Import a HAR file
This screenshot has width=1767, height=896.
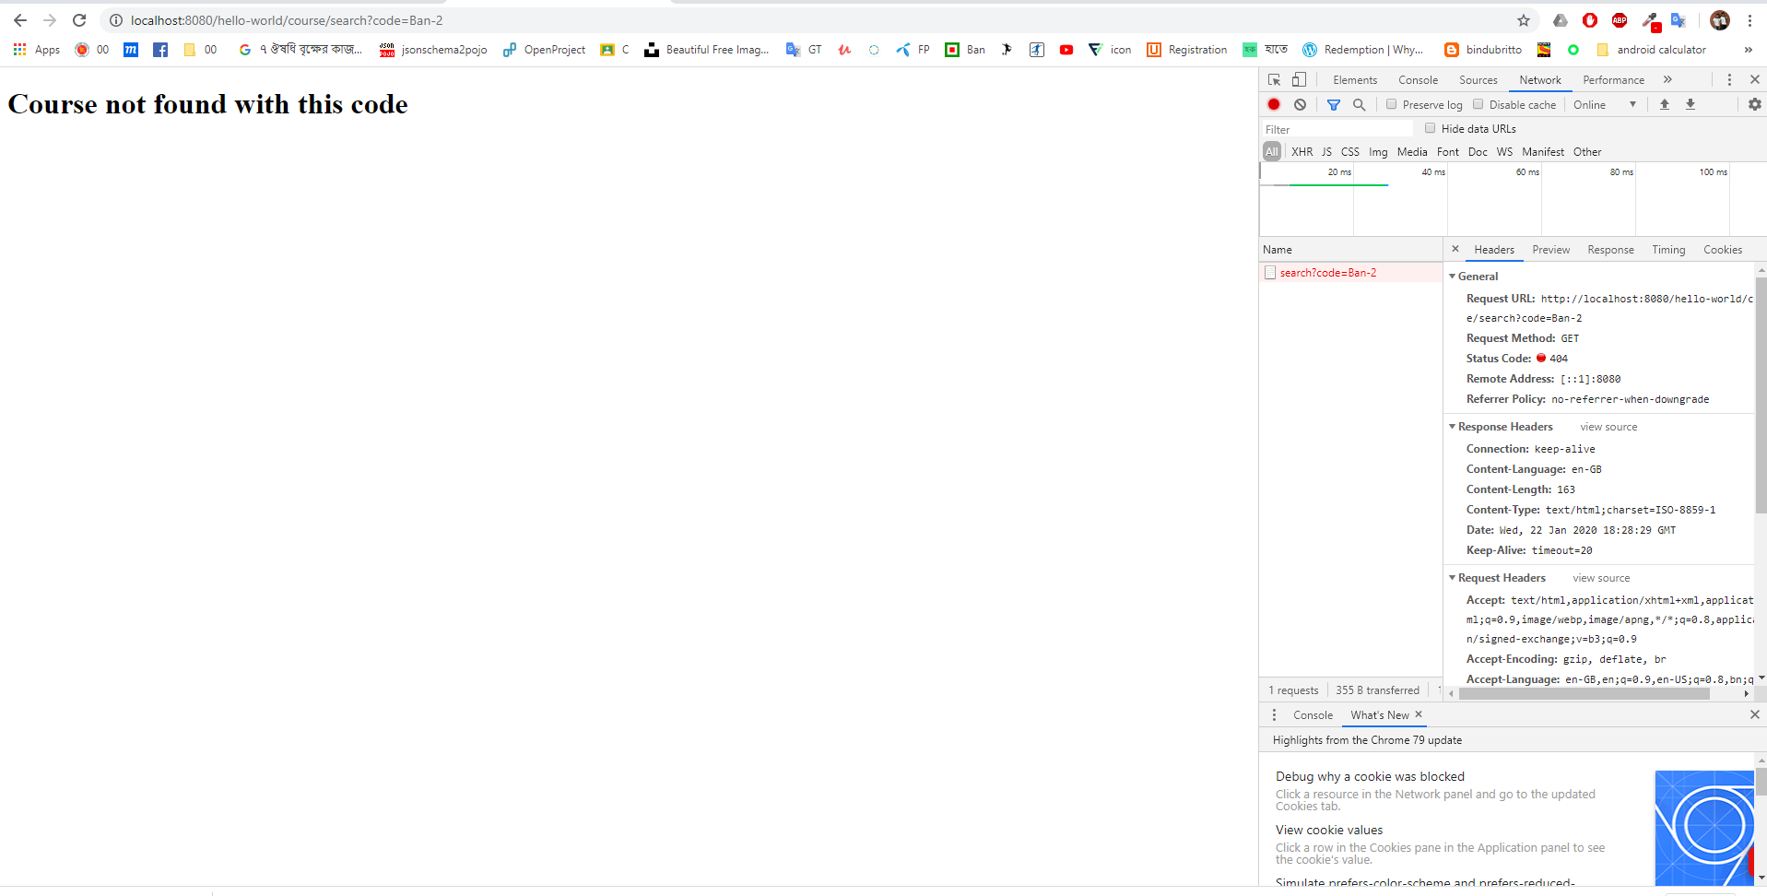point(1664,104)
